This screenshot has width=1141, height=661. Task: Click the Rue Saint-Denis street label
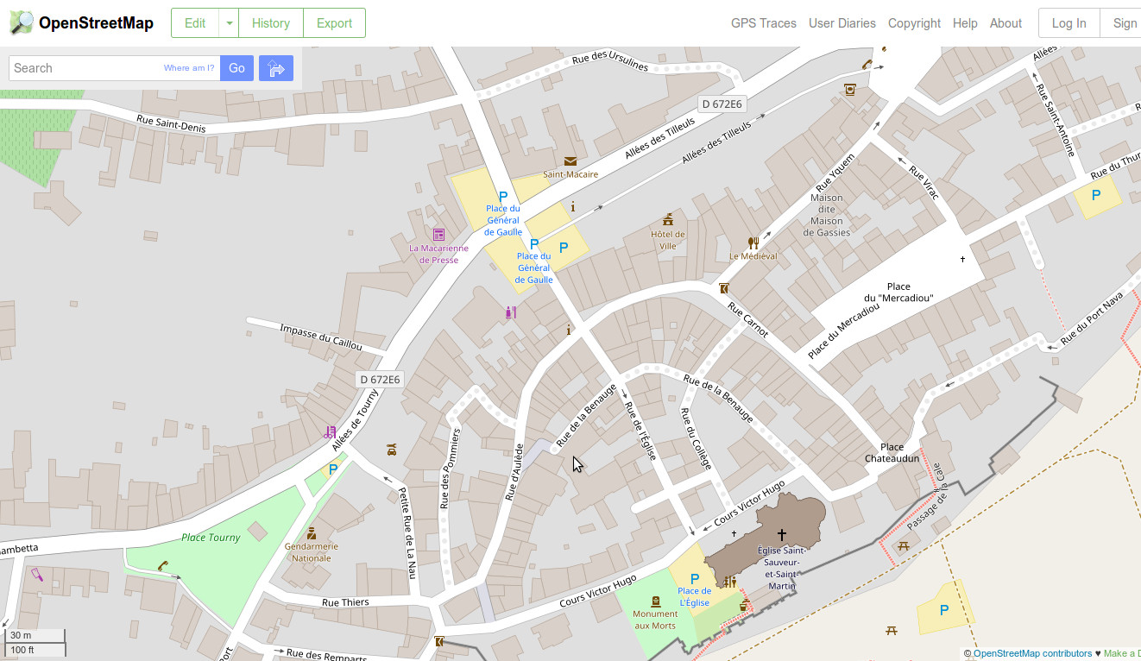[x=172, y=123]
